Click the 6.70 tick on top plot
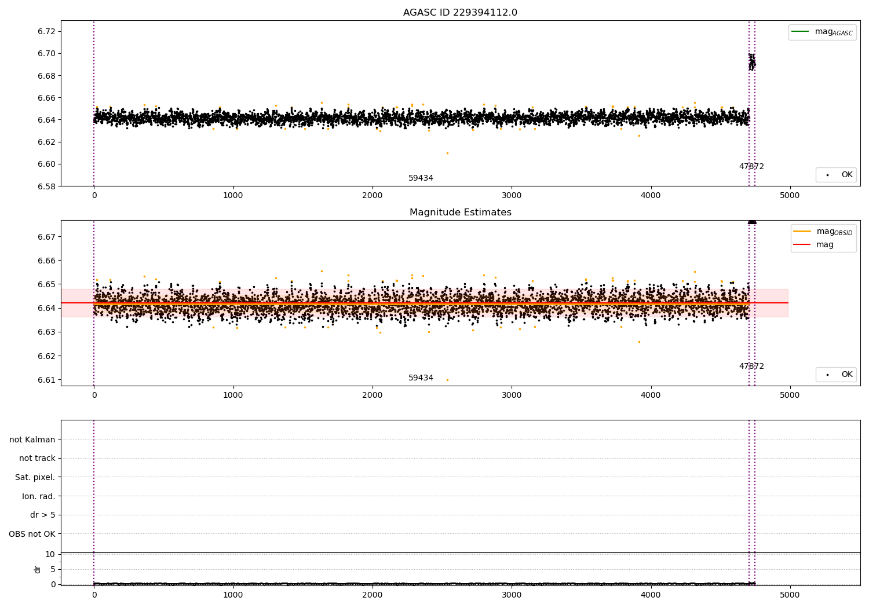Screen dimensions: 869x608 pos(46,54)
